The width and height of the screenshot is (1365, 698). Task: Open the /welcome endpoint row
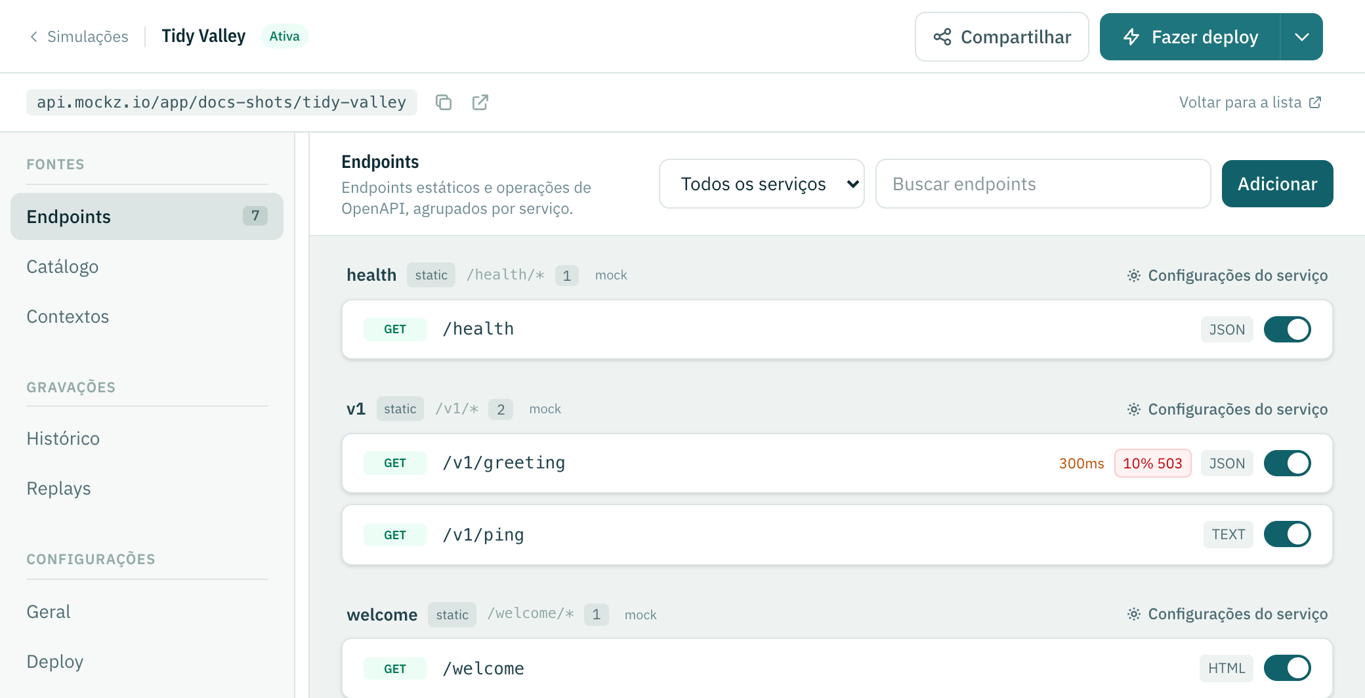(837, 668)
